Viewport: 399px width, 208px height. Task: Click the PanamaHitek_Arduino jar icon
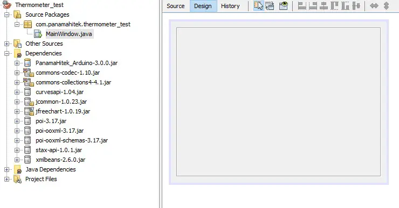click(27, 63)
